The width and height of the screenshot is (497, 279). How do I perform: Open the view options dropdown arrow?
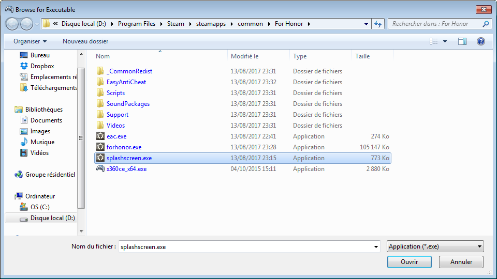click(445, 41)
